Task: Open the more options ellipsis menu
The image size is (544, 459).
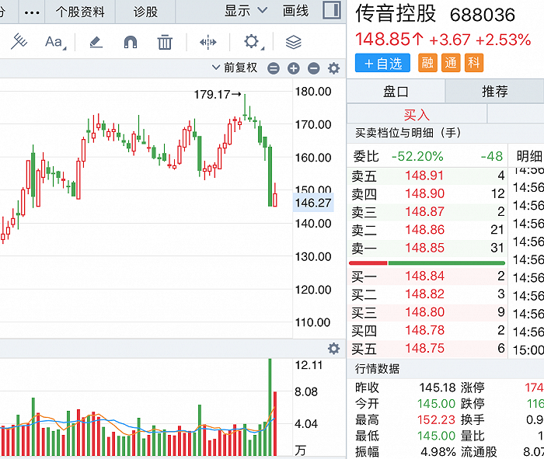Action: click(32, 12)
